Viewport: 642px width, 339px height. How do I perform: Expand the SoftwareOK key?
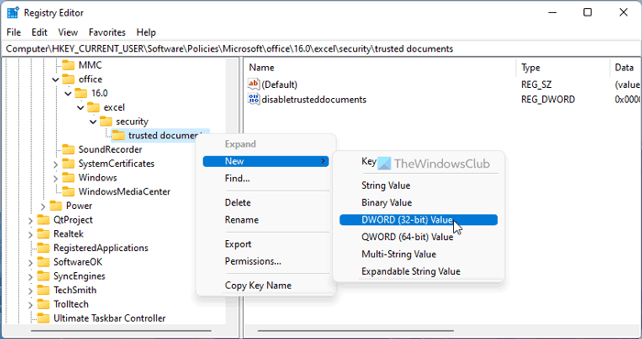click(30, 262)
